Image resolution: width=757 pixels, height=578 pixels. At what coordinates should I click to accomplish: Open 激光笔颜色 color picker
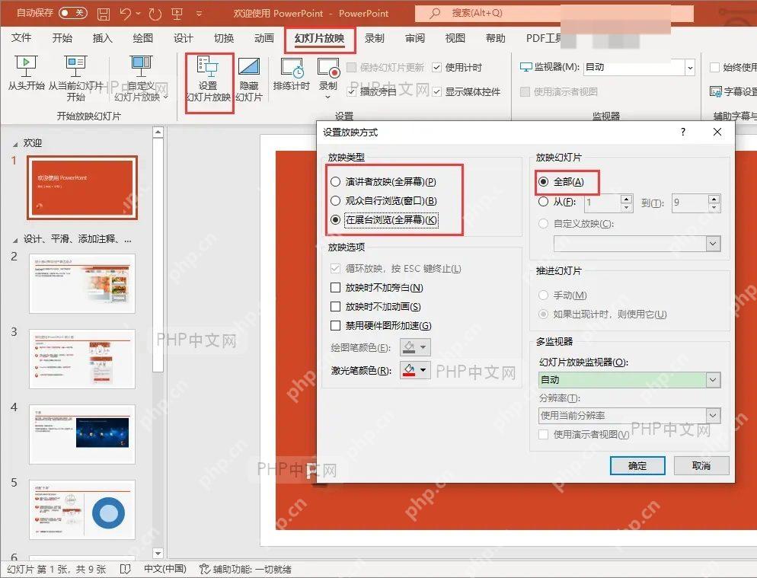click(x=415, y=370)
